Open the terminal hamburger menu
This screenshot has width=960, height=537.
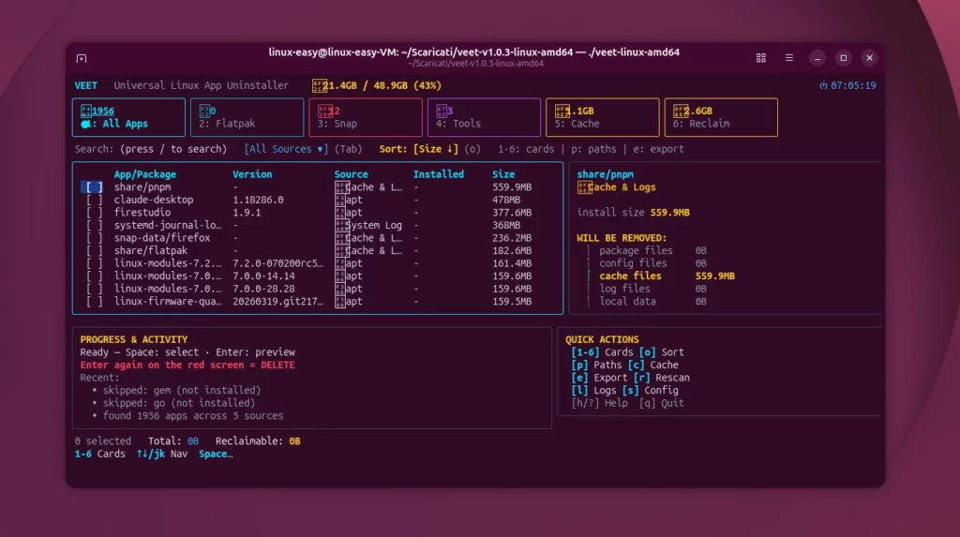coord(789,57)
